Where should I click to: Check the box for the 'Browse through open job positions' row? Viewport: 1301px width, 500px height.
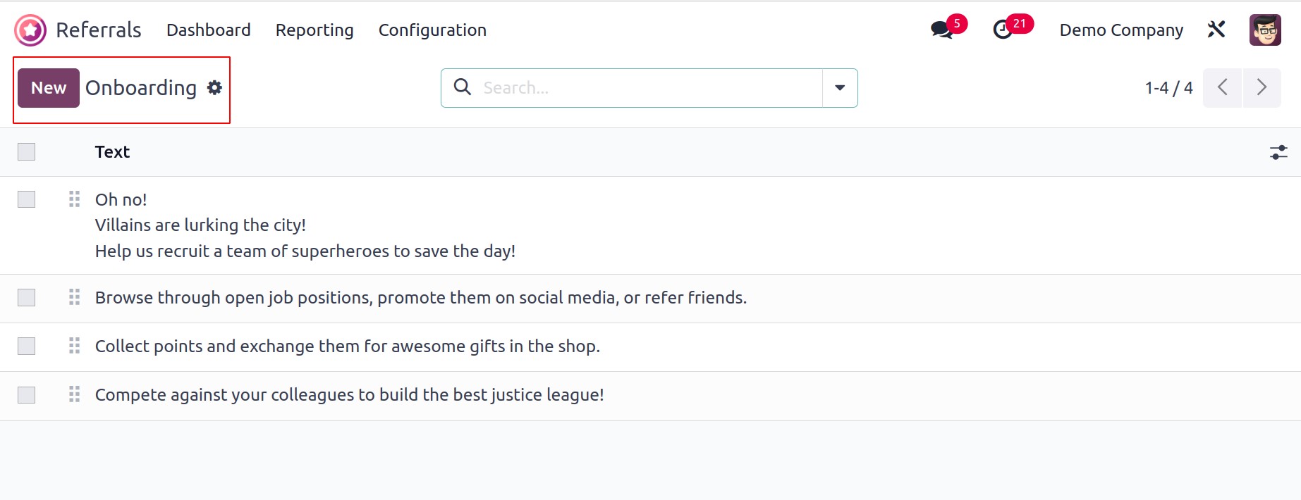click(26, 298)
